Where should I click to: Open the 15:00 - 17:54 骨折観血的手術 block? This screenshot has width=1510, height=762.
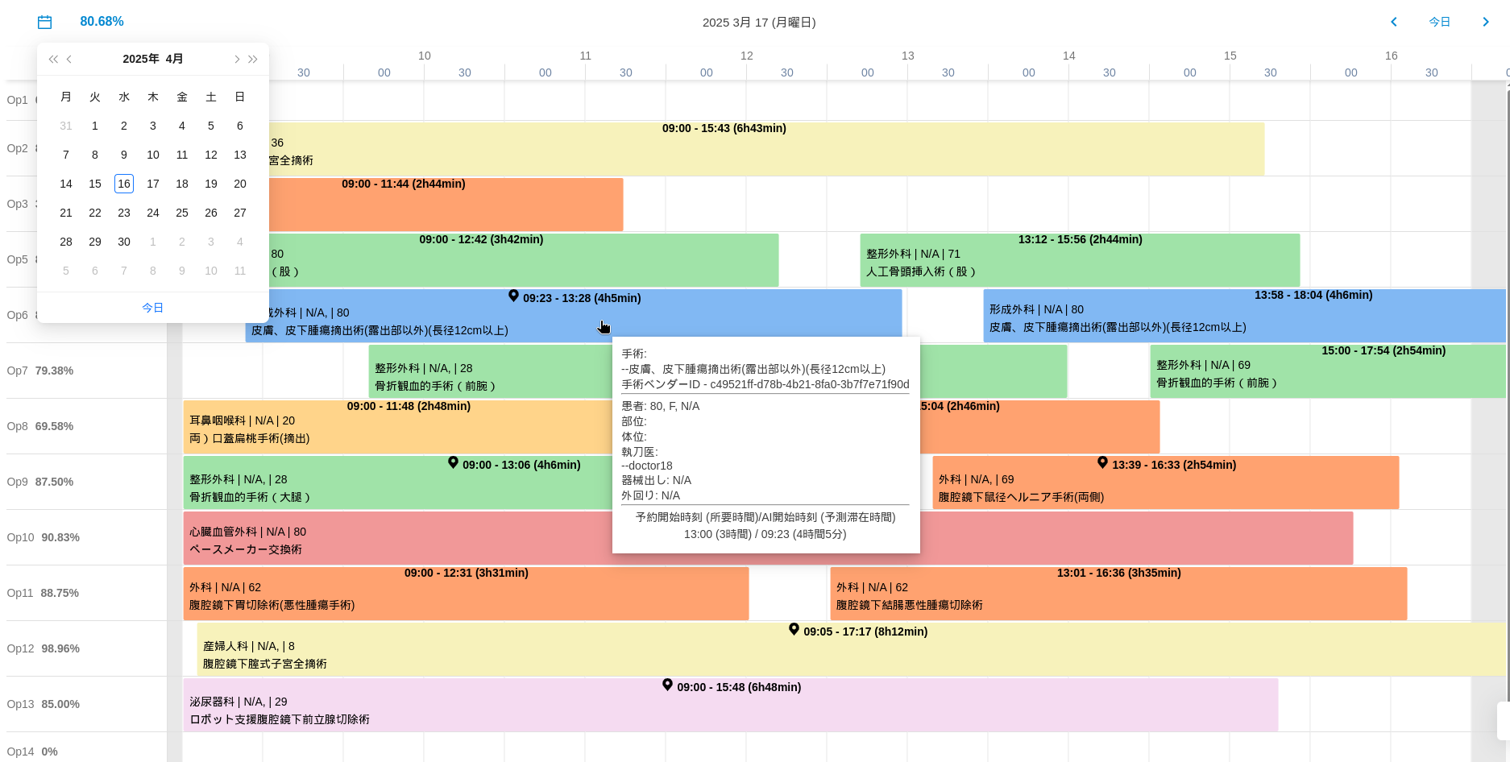coord(1328,371)
